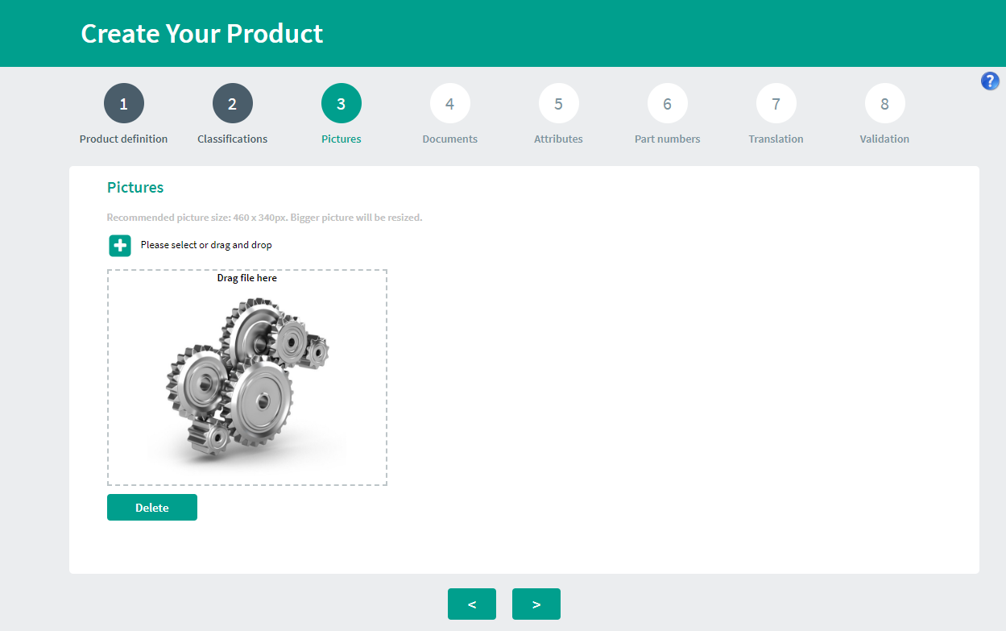Click the 'Please select or drag and drop' text

click(206, 245)
